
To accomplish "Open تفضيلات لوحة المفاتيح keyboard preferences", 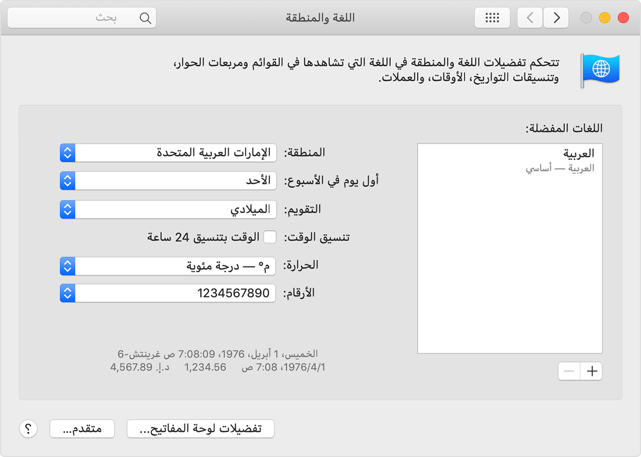I will [200, 429].
